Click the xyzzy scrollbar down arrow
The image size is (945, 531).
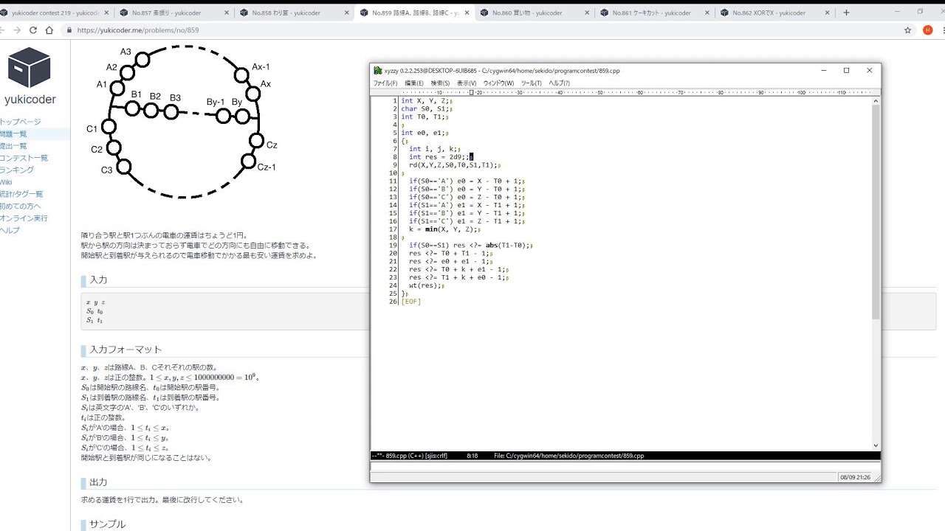tap(876, 446)
